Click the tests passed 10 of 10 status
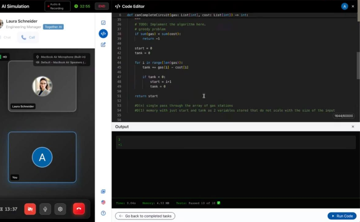The width and height of the screenshot is (360, 222). pyautogui.click(x=198, y=203)
